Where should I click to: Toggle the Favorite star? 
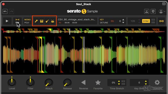coord(98,83)
